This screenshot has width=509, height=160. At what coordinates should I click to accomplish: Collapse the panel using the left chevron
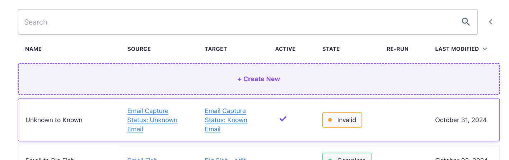click(490, 22)
